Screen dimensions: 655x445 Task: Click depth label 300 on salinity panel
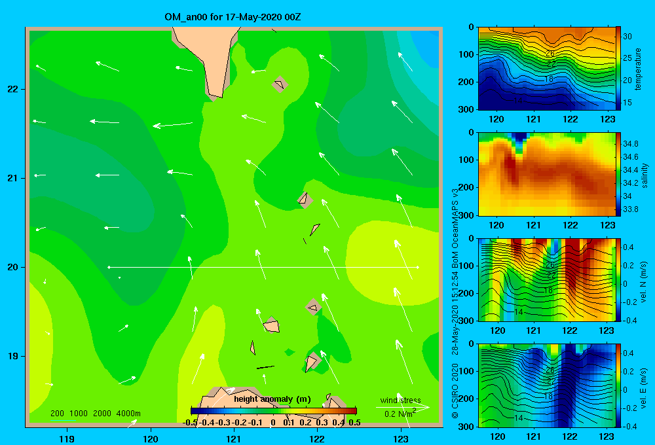467,215
